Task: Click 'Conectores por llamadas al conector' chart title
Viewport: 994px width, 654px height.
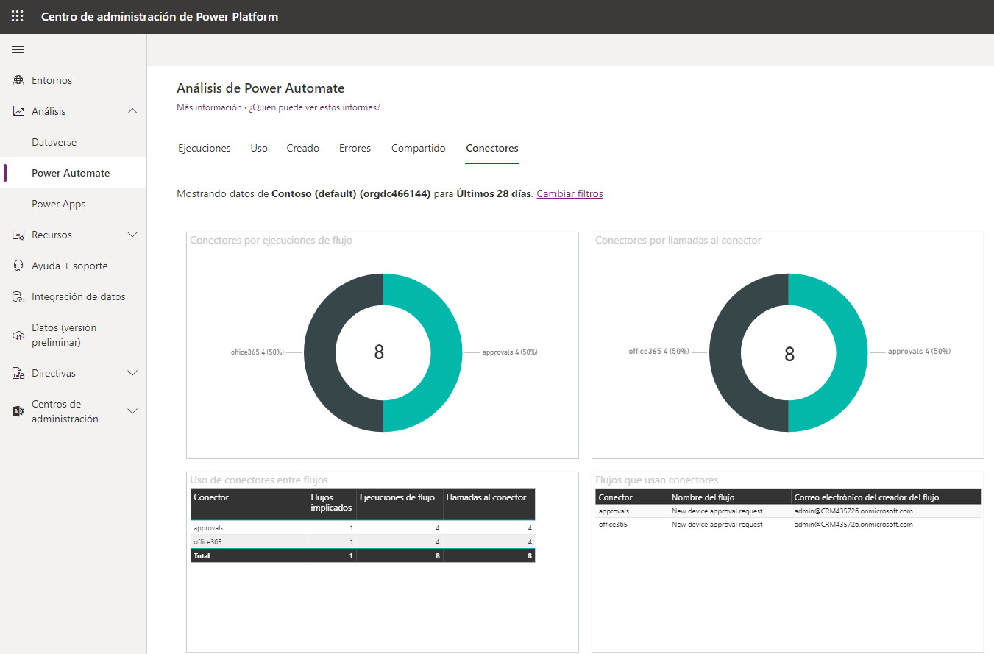Action: [678, 241]
